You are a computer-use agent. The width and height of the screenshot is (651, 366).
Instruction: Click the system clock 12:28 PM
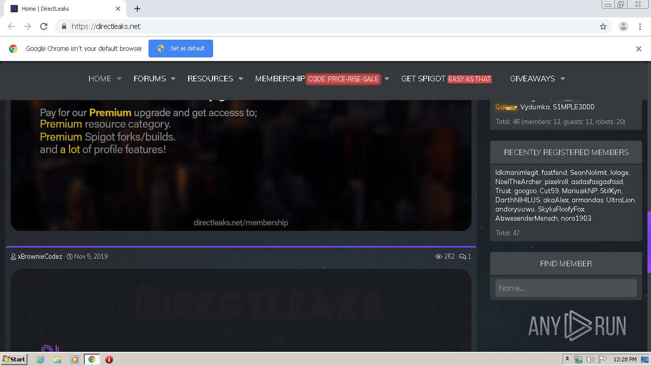click(625, 359)
